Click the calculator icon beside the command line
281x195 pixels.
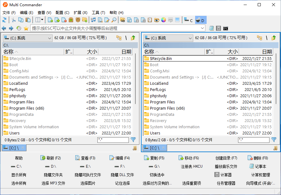[218, 28]
